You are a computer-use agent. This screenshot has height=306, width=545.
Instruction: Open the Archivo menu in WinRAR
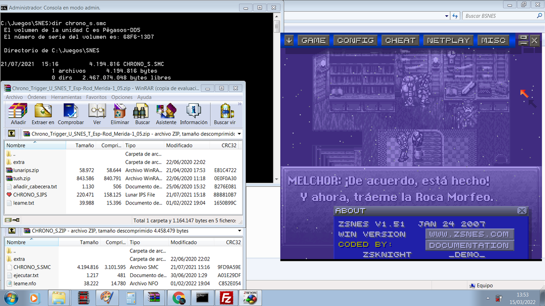point(14,97)
